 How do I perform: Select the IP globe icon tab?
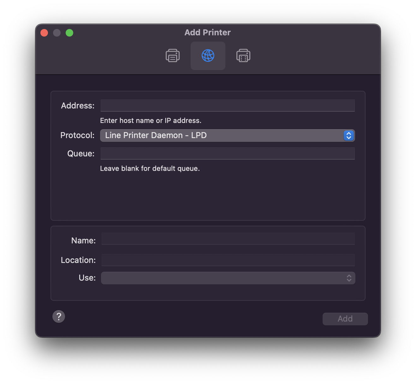(208, 56)
